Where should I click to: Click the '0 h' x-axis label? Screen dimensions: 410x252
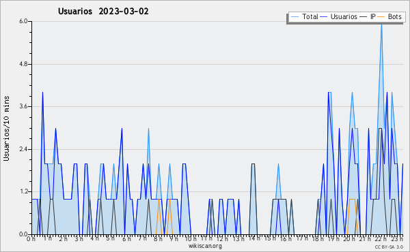(31, 238)
